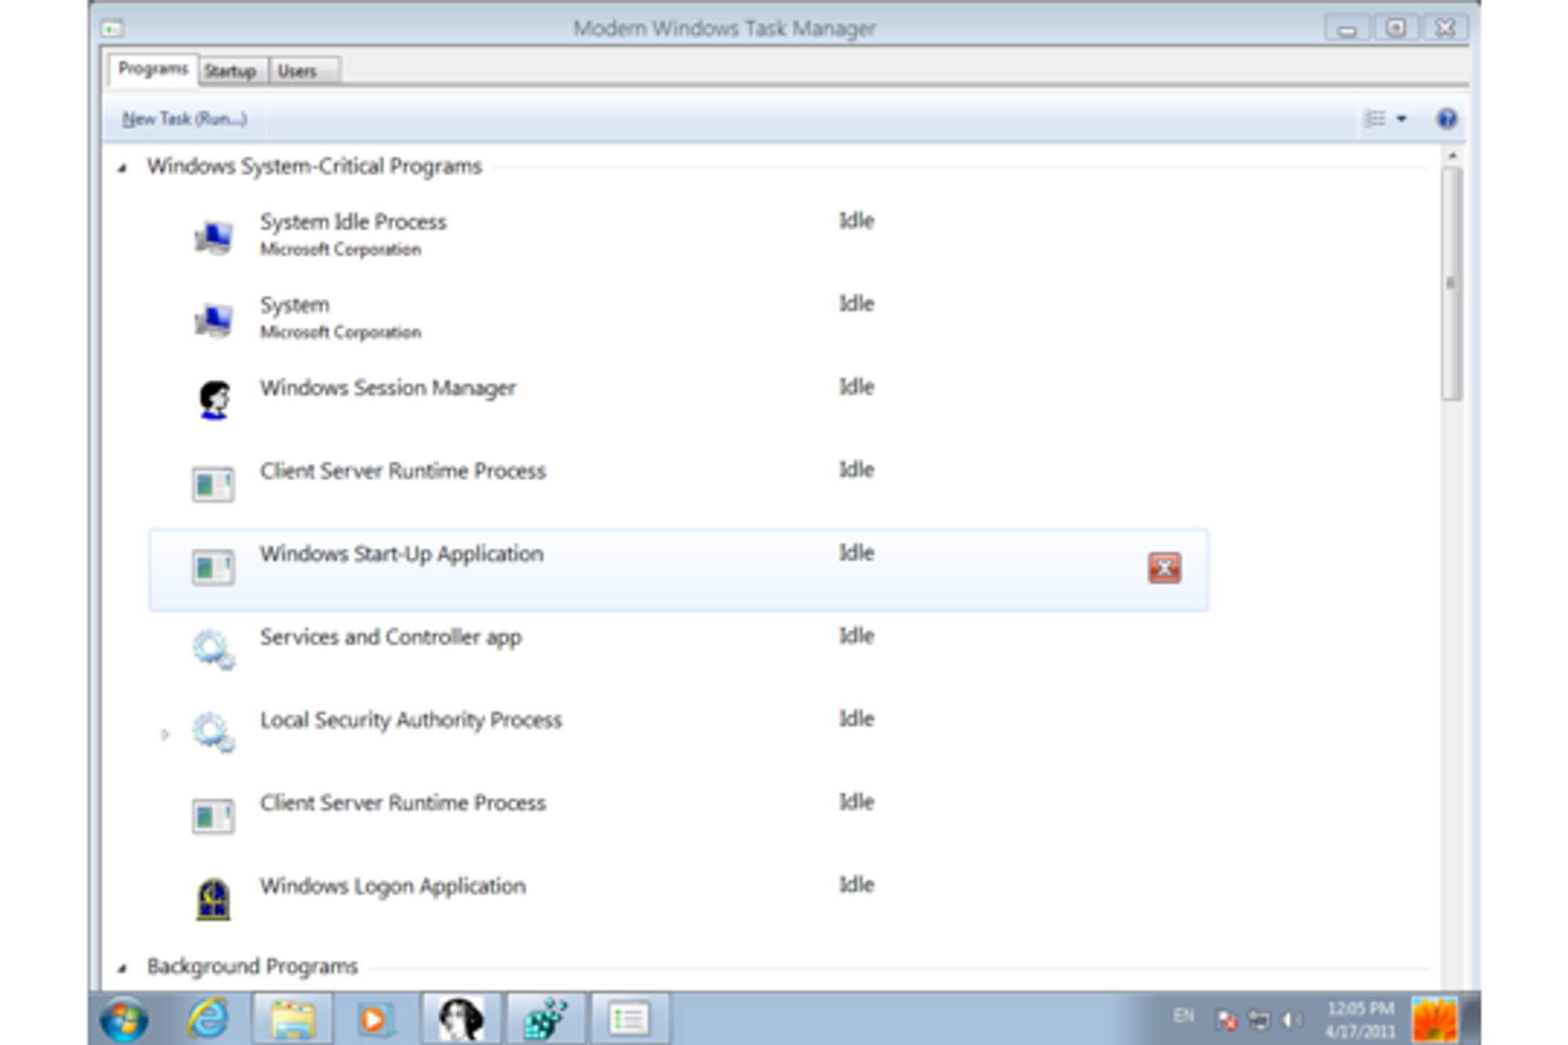This screenshot has height=1045, width=1568.
Task: End Windows Start-Up Application with red X
Action: (1164, 568)
